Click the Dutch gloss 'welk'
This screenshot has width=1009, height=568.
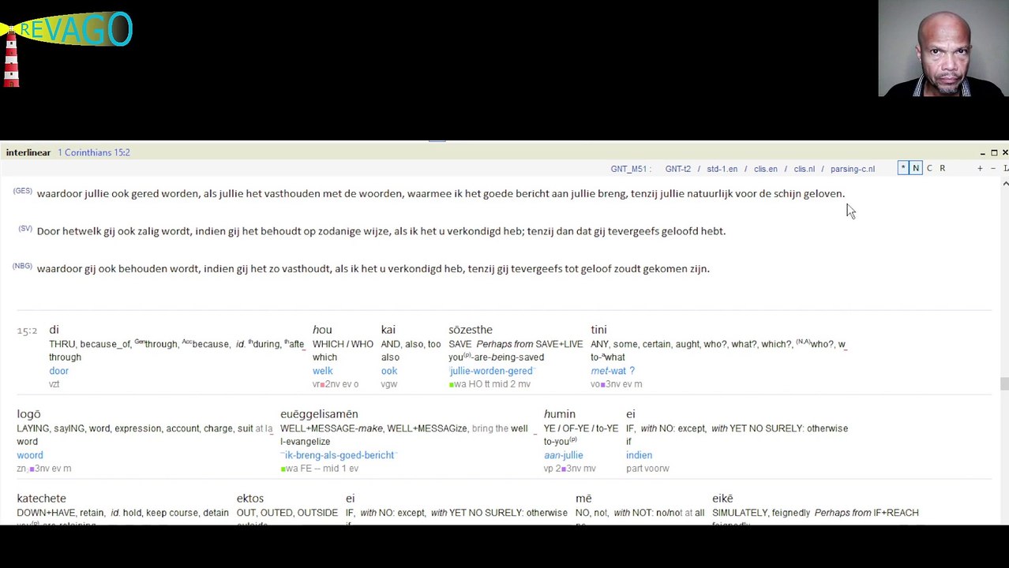[x=322, y=371]
